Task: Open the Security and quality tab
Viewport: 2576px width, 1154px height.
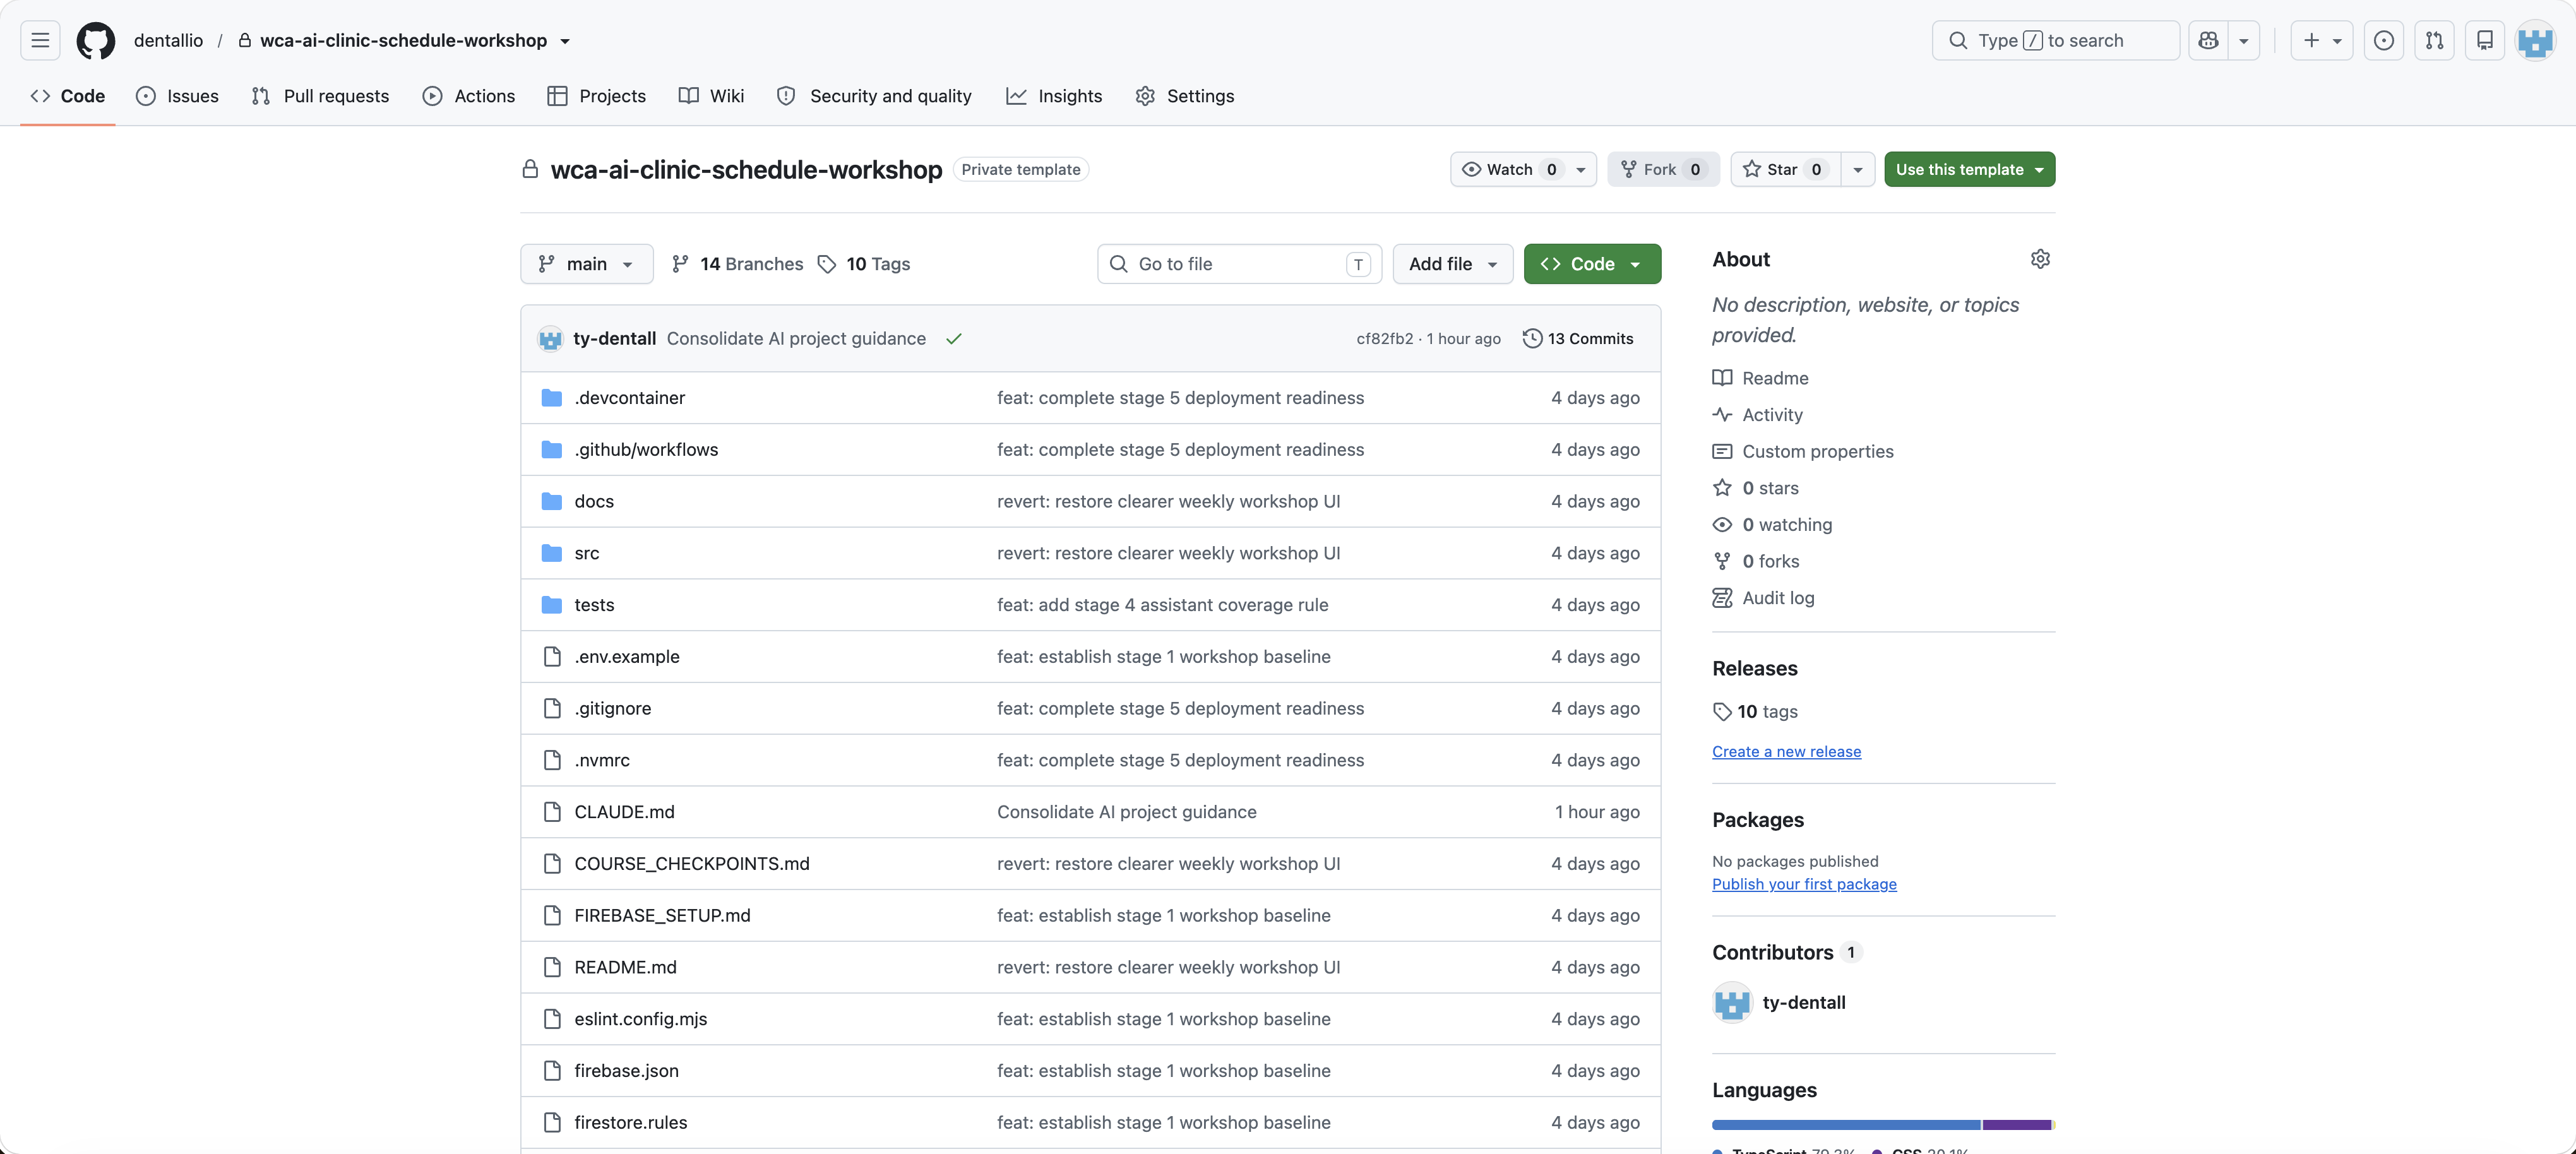Action: pos(874,96)
